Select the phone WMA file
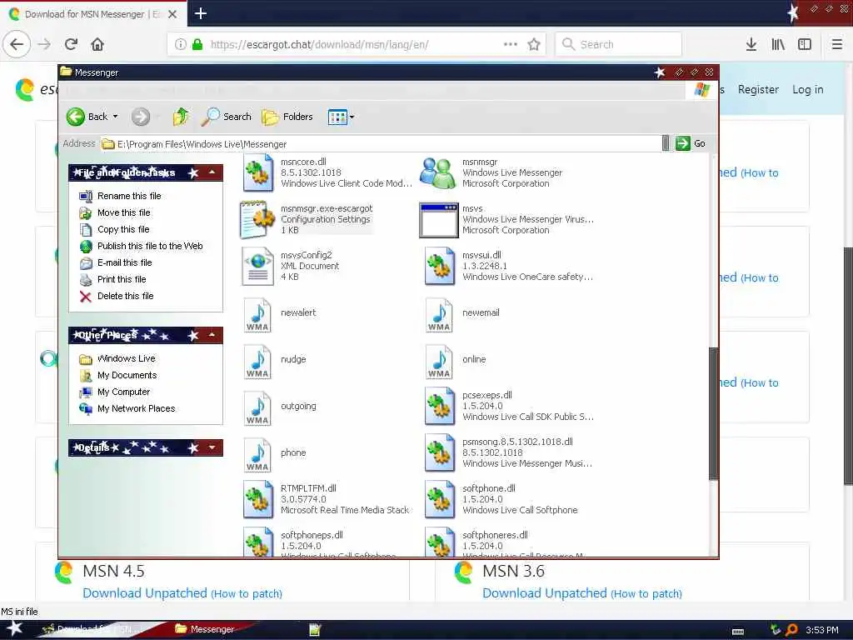This screenshot has height=640, width=853. click(x=258, y=454)
